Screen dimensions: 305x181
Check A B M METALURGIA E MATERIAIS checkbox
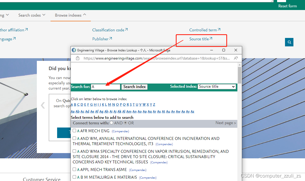coord(74,177)
